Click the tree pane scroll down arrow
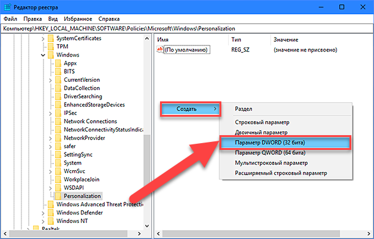The height and width of the screenshot is (239, 374). tap(147, 226)
